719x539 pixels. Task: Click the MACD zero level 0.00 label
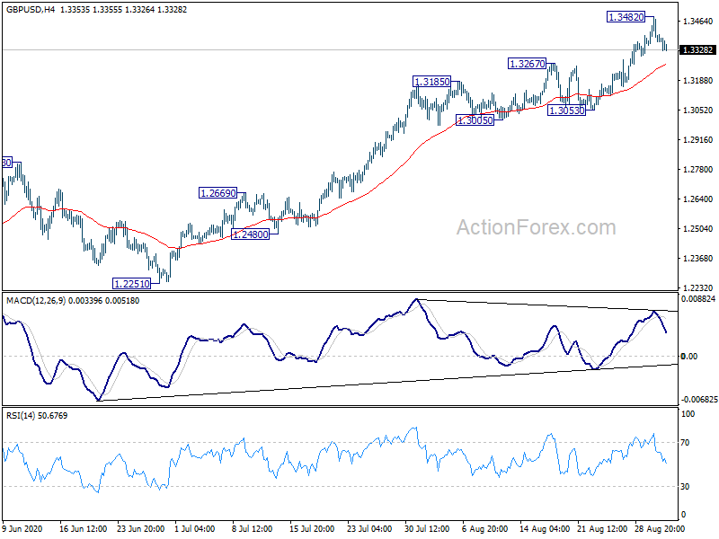[689, 356]
